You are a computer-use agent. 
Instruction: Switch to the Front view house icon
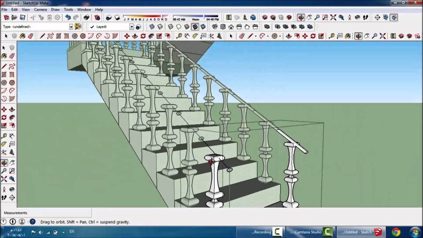pyautogui.click(x=231, y=27)
